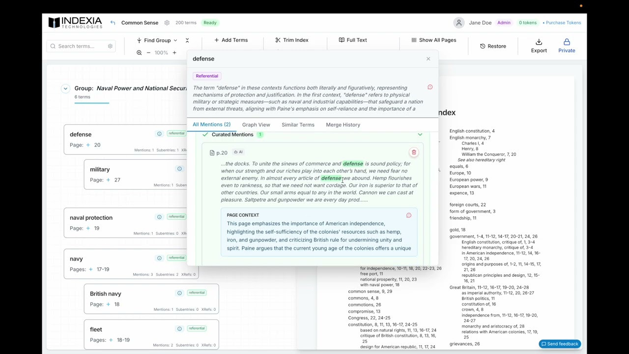Screen dimensions: 629x354
Task: Click the 200 terms count label
Action: (x=186, y=23)
